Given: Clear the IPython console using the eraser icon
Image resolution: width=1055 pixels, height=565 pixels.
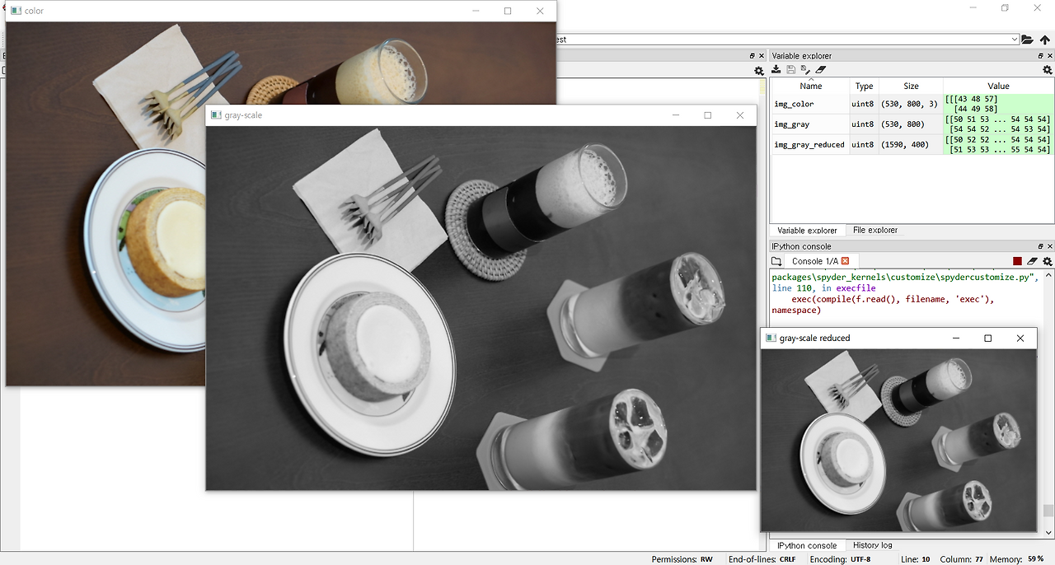Looking at the screenshot, I should (1032, 260).
